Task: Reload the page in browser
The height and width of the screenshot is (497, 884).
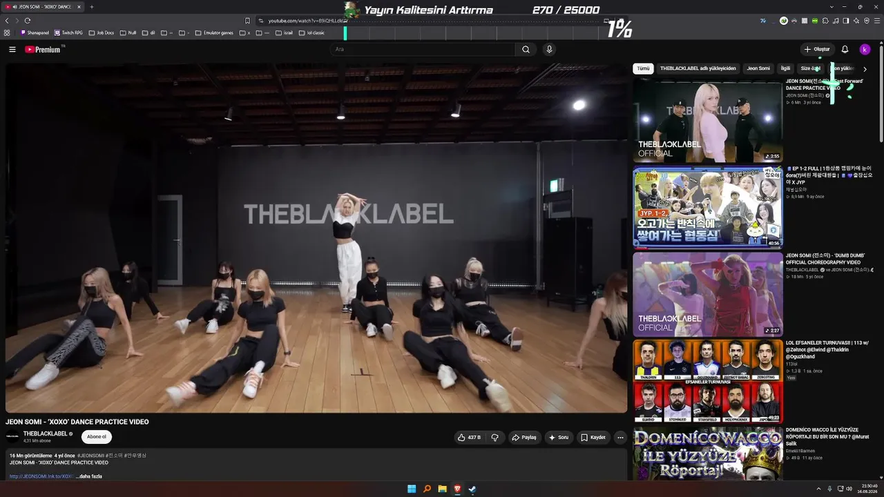Action: (28, 21)
